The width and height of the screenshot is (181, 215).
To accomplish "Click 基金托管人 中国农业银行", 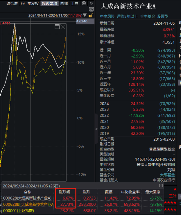I will (164, 180).
